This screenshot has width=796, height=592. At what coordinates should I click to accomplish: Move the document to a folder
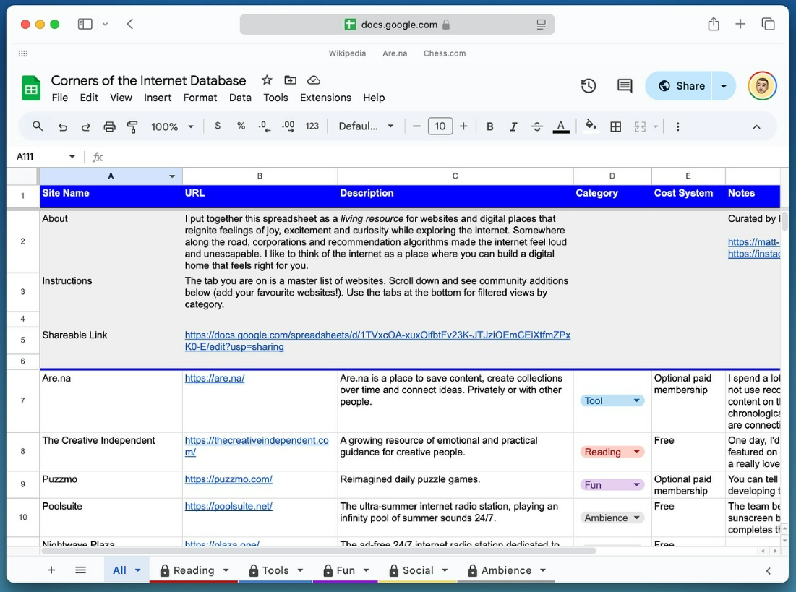click(290, 80)
